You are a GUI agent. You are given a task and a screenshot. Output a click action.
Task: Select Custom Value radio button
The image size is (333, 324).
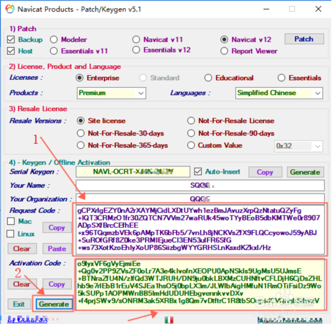click(191, 145)
